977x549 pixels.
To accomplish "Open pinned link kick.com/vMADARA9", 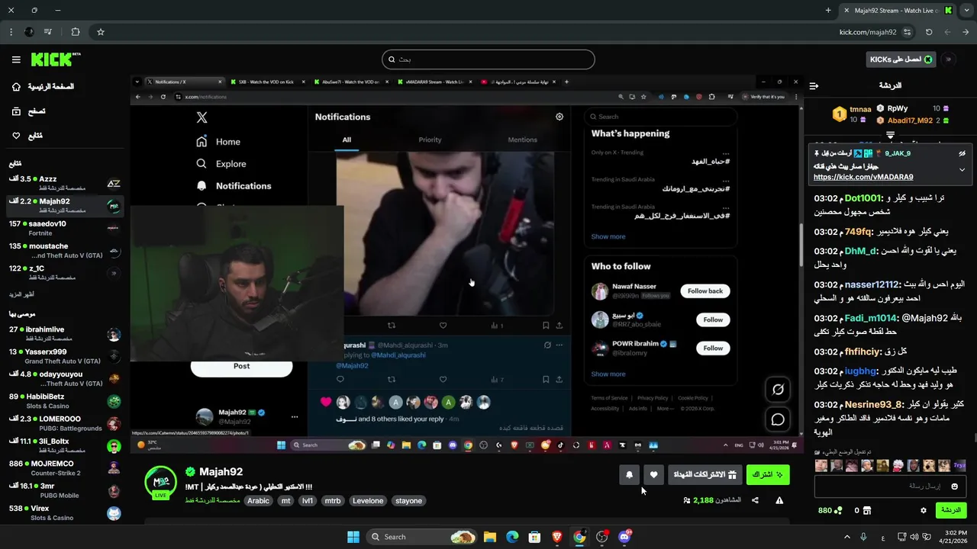I will 863,177.
